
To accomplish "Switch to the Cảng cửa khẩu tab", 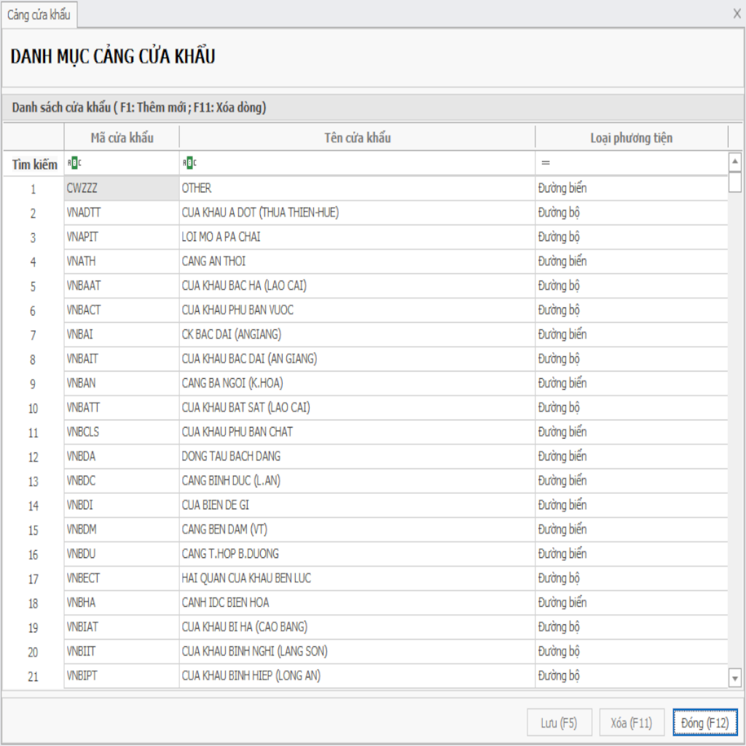I will [x=39, y=15].
